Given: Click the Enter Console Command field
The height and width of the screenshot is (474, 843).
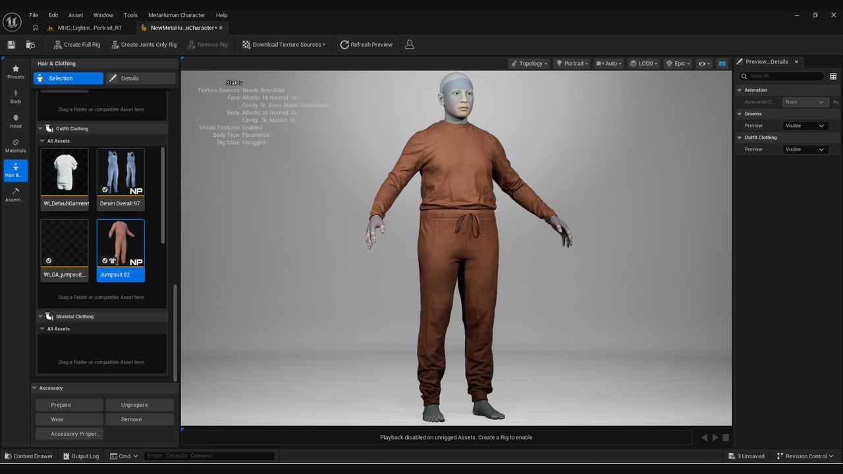Looking at the screenshot, I should coord(209,456).
